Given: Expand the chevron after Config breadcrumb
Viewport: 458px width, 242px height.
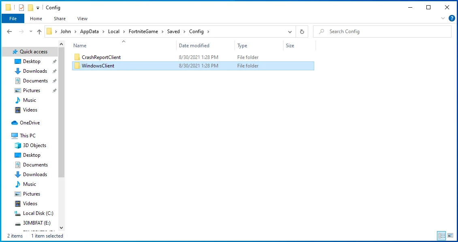Looking at the screenshot, I should pos(208,32).
